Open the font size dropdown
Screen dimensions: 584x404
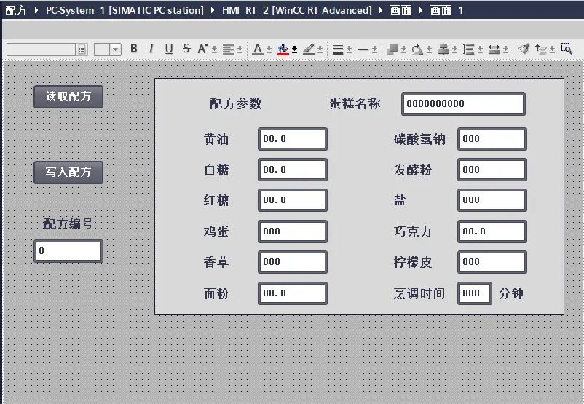point(116,49)
